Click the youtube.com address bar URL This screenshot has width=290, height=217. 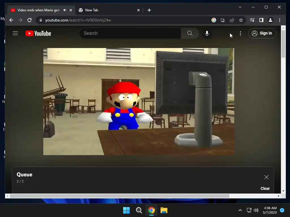tap(78, 20)
